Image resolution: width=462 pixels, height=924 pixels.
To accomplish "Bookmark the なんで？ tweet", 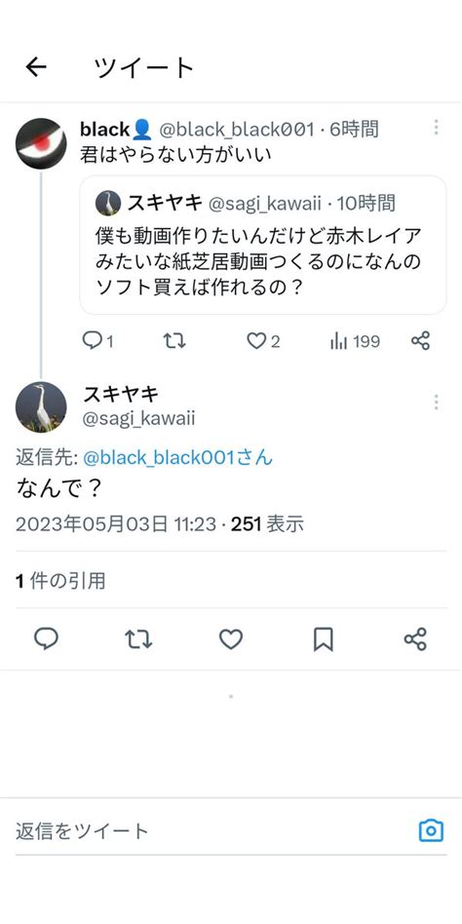I will pos(323,638).
